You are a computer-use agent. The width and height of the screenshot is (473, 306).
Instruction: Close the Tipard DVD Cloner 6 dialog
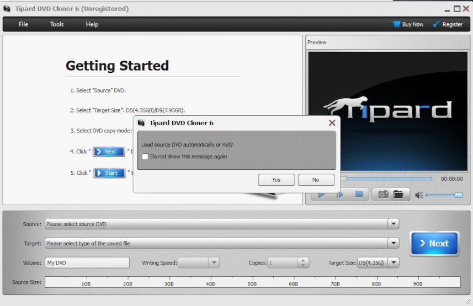[x=332, y=123]
